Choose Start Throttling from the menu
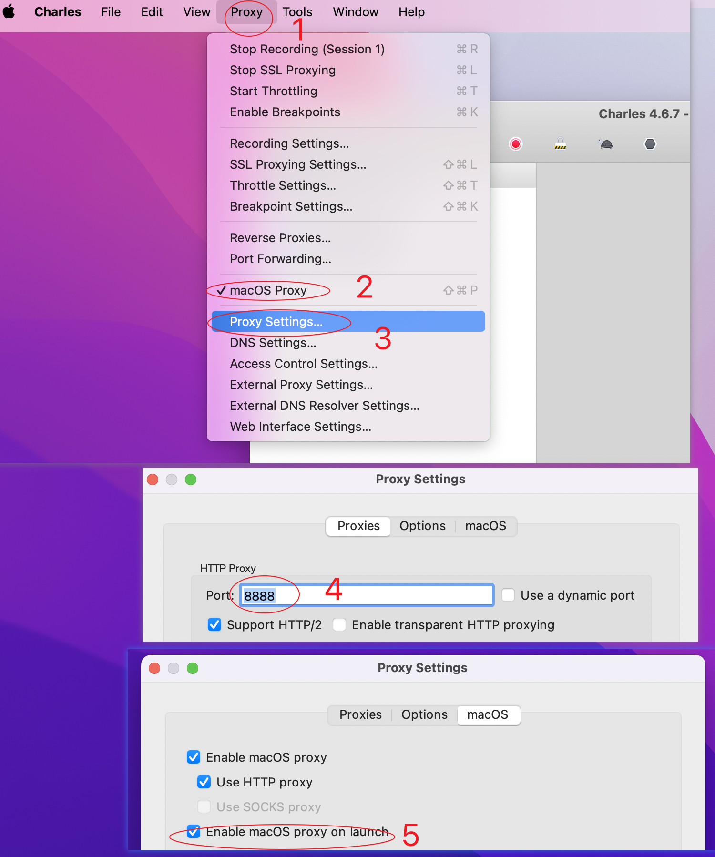715x857 pixels. click(x=348, y=91)
